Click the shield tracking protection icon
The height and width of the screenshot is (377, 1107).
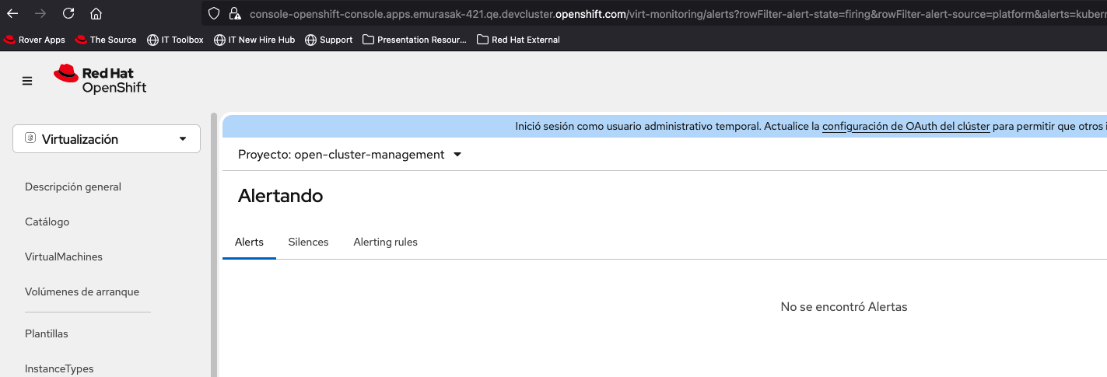[214, 13]
